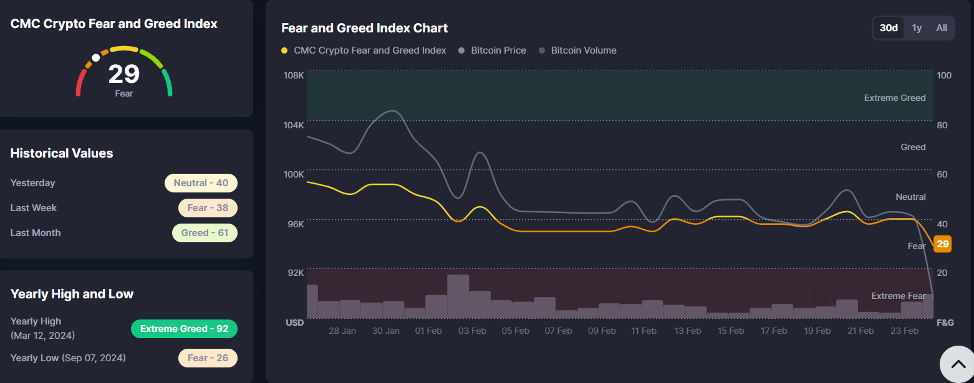The height and width of the screenshot is (383, 974).
Task: Click the 108K price axis label
Action: [294, 75]
